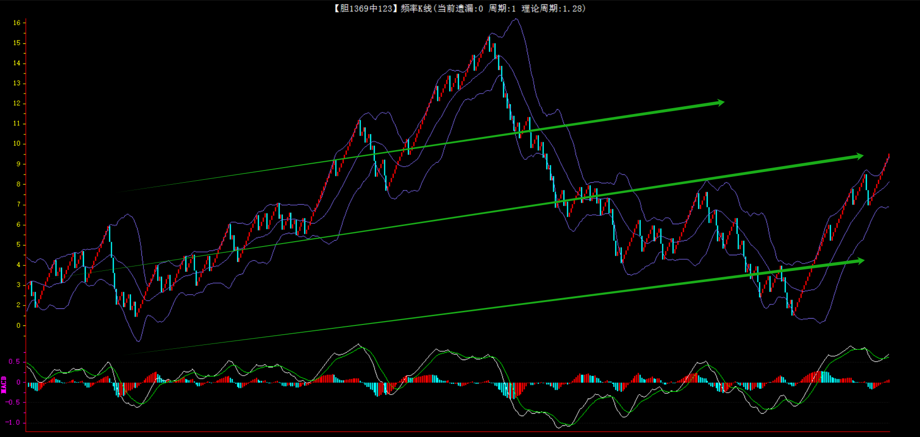The height and width of the screenshot is (437, 920).
Task: Click the middle green trend line arrowhead
Action: [859, 156]
